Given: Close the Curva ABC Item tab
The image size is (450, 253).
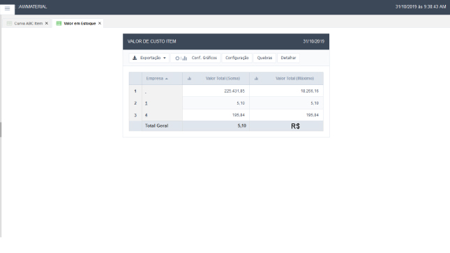Looking at the screenshot, I should (47, 23).
